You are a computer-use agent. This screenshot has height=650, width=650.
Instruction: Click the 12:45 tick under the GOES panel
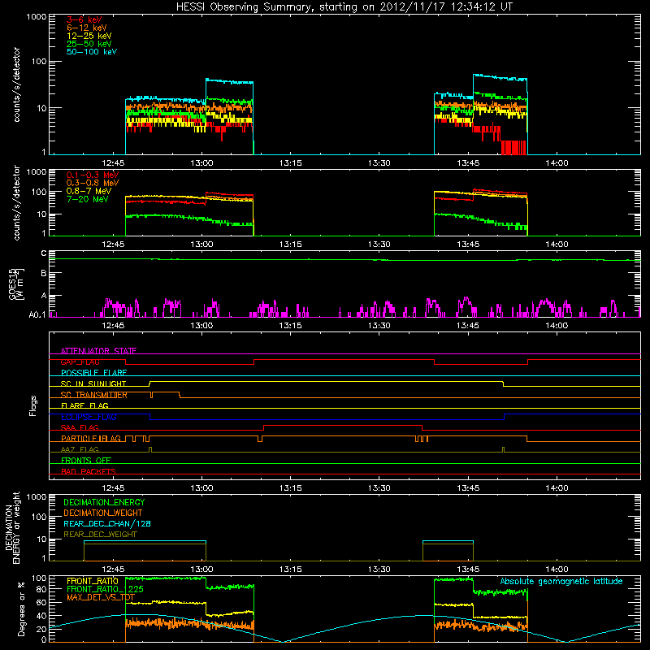tap(113, 326)
